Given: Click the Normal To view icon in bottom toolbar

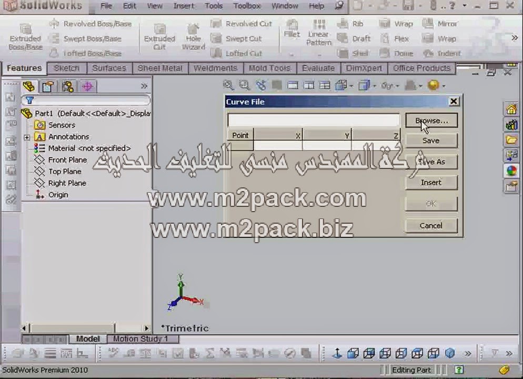Looking at the screenshot, I should [x=337, y=353].
